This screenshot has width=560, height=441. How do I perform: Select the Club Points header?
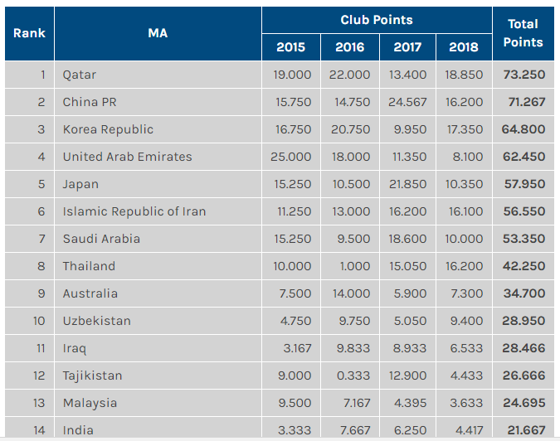377,20
